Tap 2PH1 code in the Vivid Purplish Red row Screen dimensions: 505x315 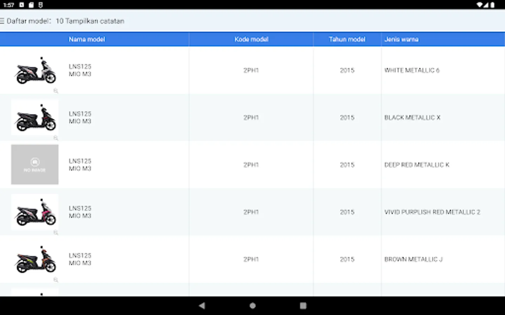[x=251, y=212]
